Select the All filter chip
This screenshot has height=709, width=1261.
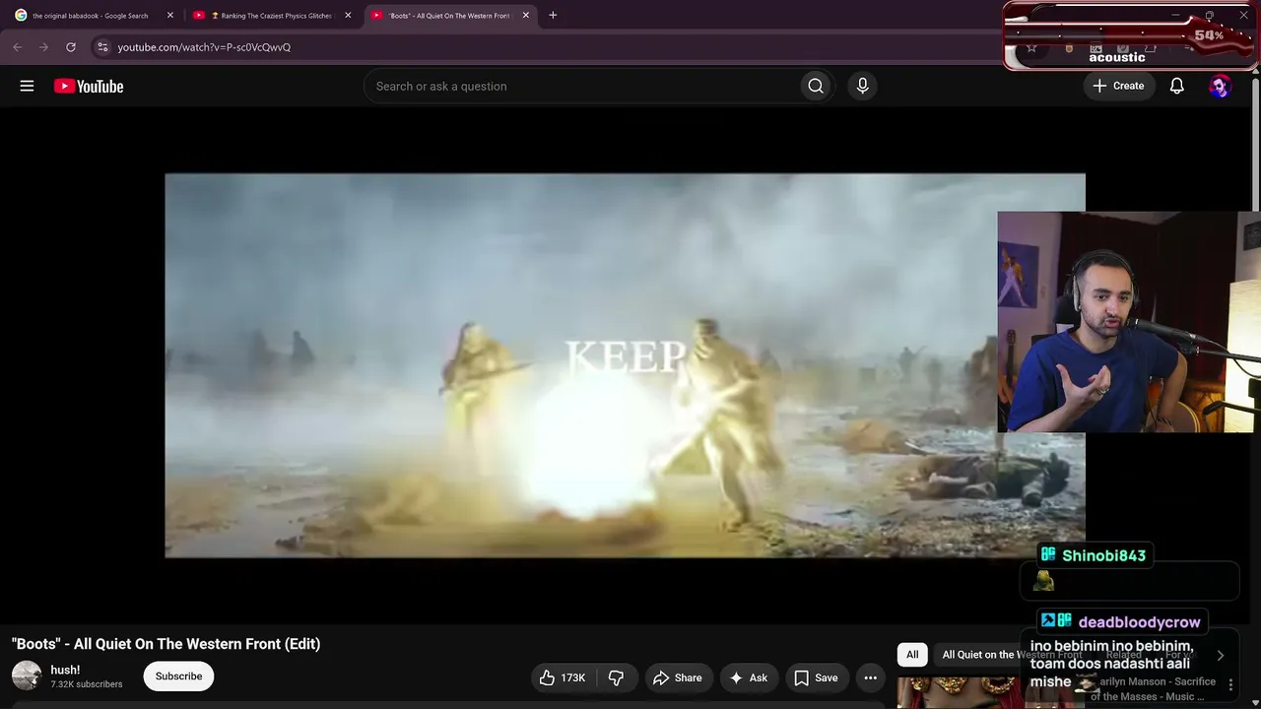click(x=912, y=655)
